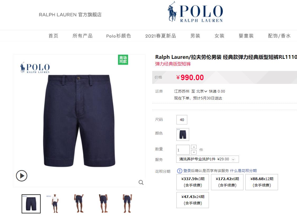Click the blue info icon beside 登录后确认

(x=180, y=171)
